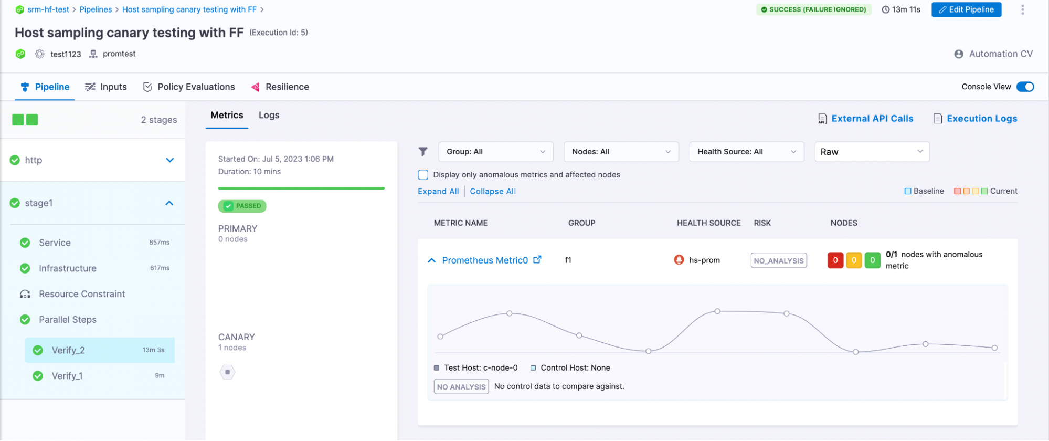Click the External API Calls icon

coord(822,119)
